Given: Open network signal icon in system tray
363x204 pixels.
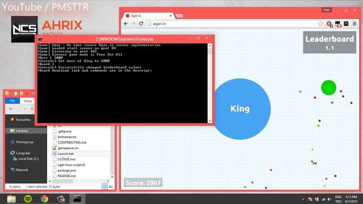Looking at the screenshot, I should (x=323, y=199).
